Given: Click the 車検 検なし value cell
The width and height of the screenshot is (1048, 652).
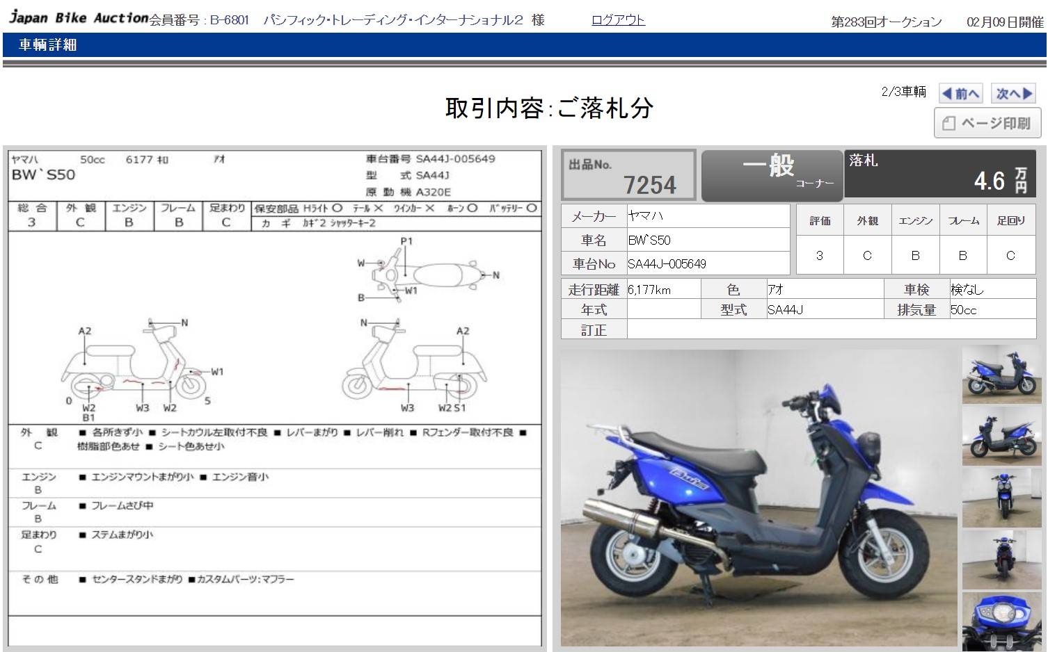Looking at the screenshot, I should [993, 290].
